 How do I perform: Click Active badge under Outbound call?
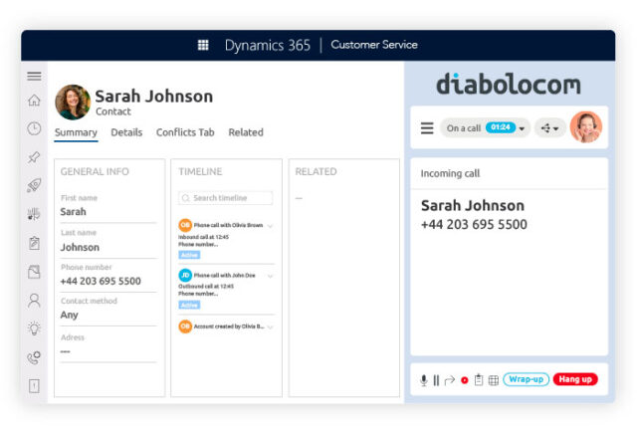[189, 305]
